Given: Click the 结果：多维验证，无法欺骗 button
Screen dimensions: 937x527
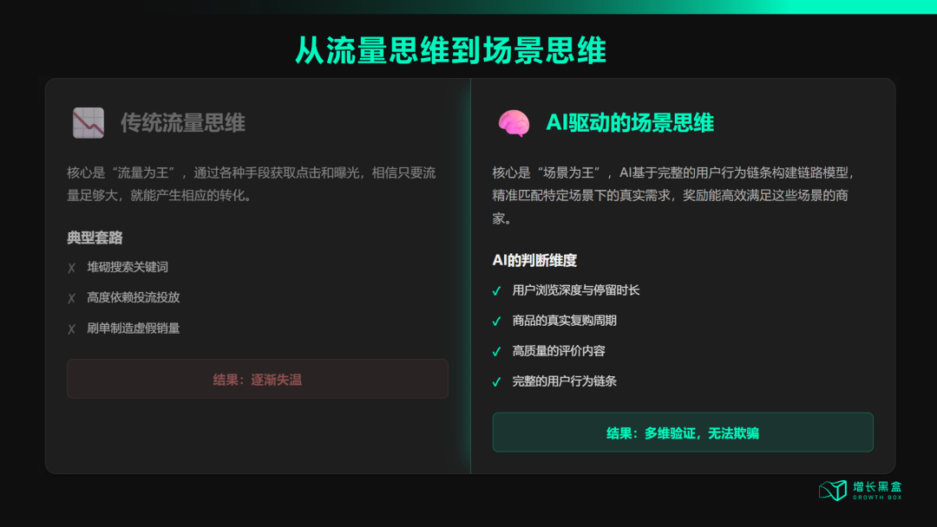Looking at the screenshot, I should coord(682,432).
